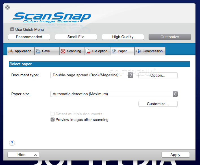The image size is (200, 165).
Task: Select the Paper tab
Action: 122,51
